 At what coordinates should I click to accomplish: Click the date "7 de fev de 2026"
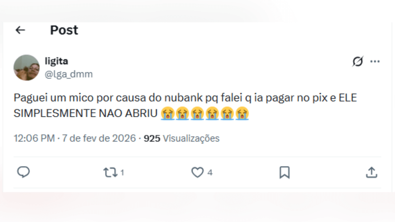(99, 138)
